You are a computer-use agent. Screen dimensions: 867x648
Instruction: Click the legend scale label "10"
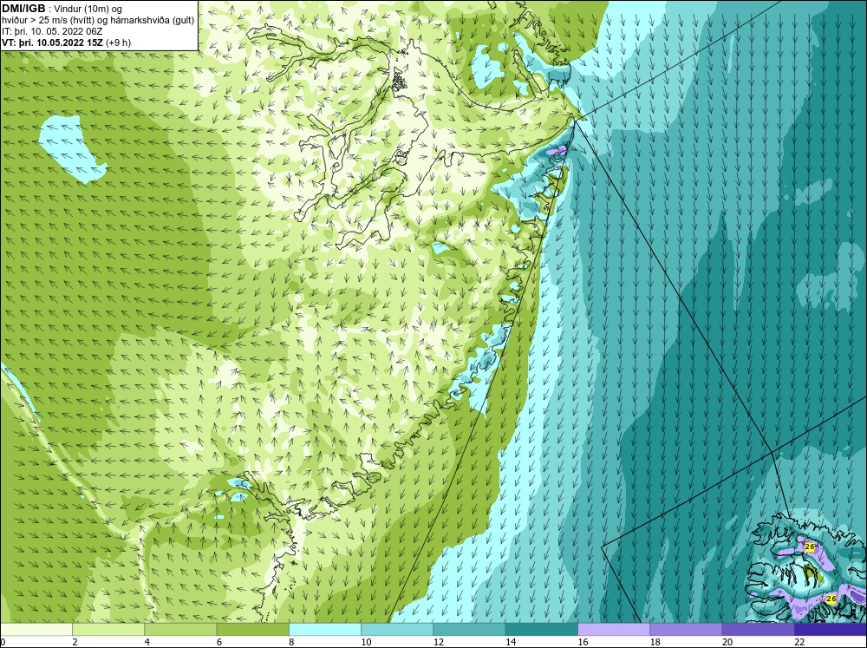[x=366, y=642]
